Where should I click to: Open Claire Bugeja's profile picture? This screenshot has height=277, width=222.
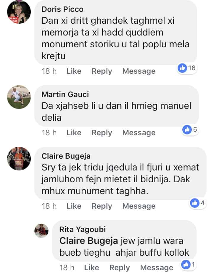point(19,158)
